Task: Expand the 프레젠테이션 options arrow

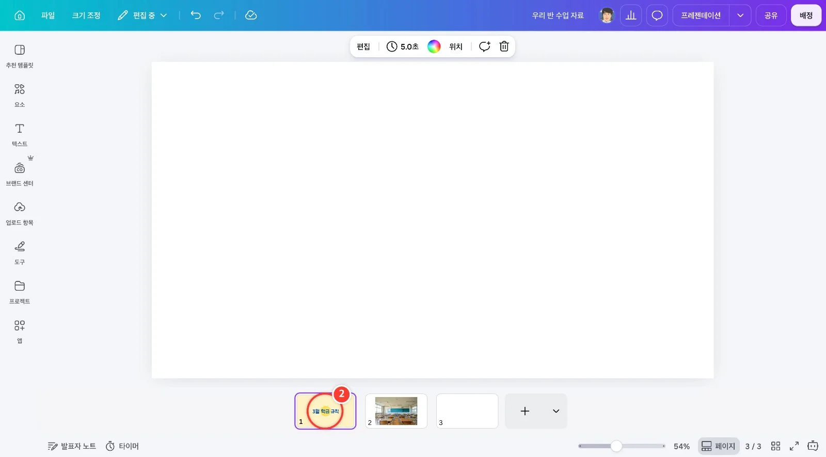Action: [x=740, y=15]
